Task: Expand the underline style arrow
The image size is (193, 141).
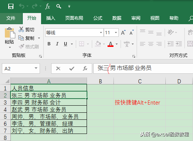Action: pos(72,44)
